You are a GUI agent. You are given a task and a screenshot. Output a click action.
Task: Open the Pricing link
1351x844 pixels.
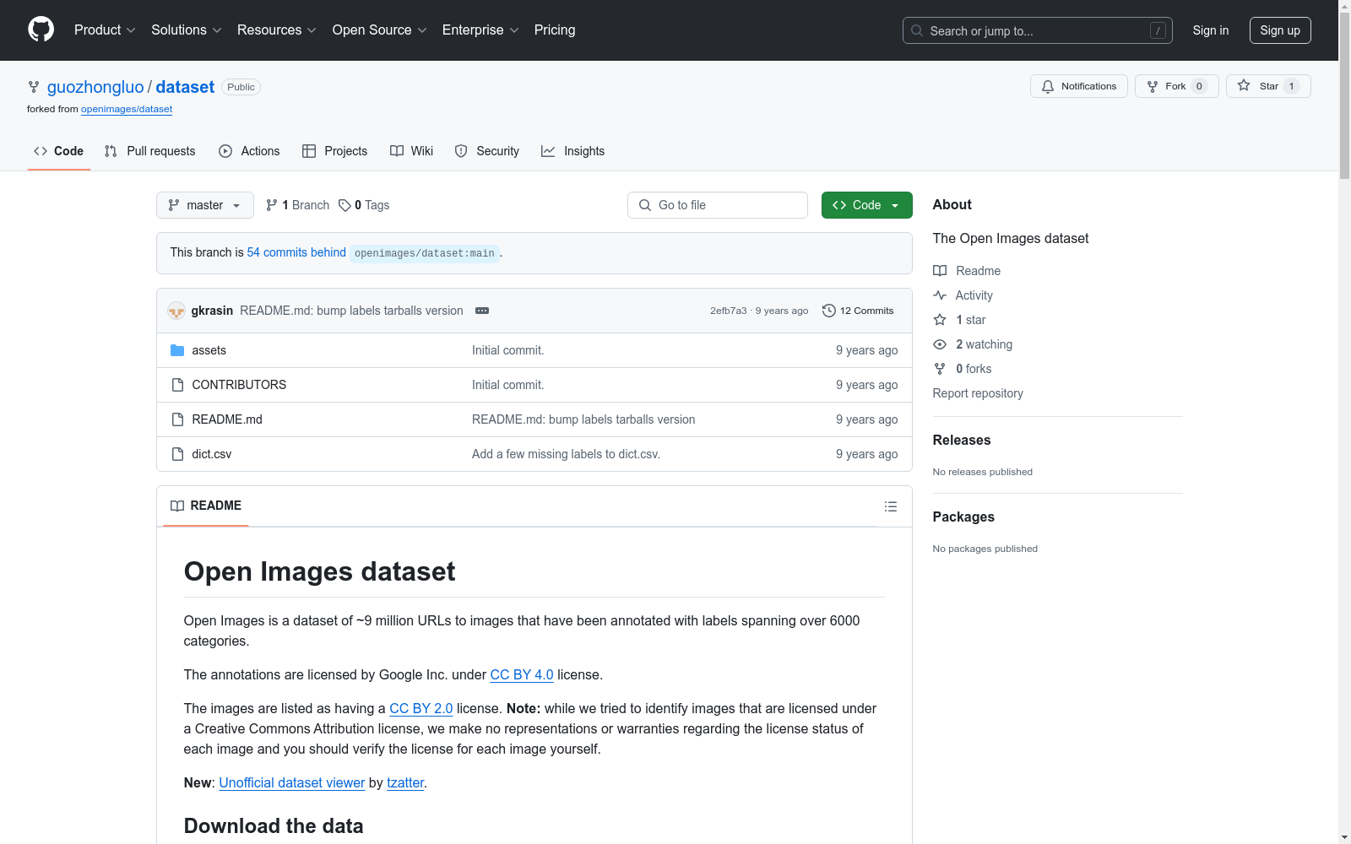tap(555, 30)
